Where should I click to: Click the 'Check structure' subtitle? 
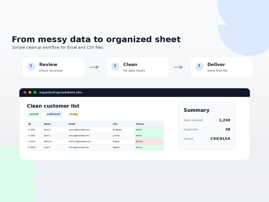coord(51,71)
